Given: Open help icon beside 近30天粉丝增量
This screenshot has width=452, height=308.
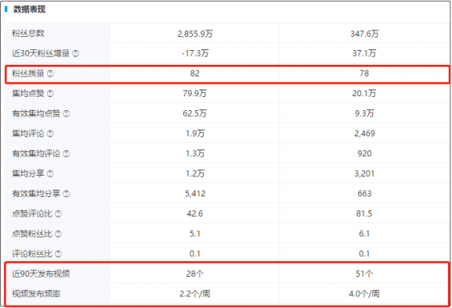Looking at the screenshot, I should (x=76, y=53).
